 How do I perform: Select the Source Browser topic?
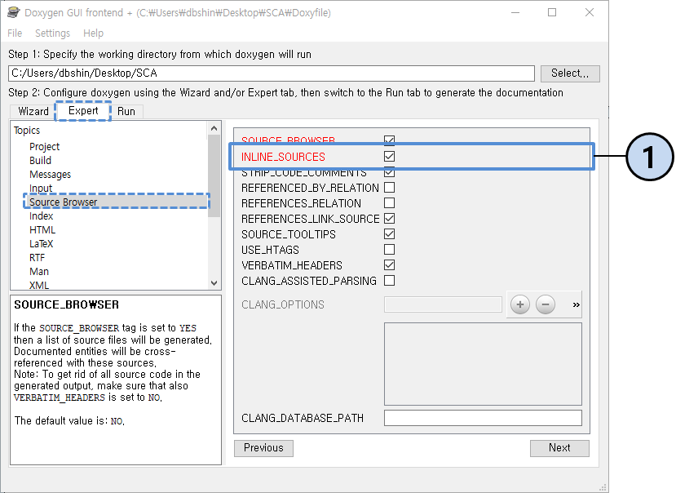click(x=117, y=202)
